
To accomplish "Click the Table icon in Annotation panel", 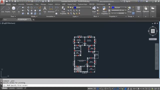I will click(56, 13).
